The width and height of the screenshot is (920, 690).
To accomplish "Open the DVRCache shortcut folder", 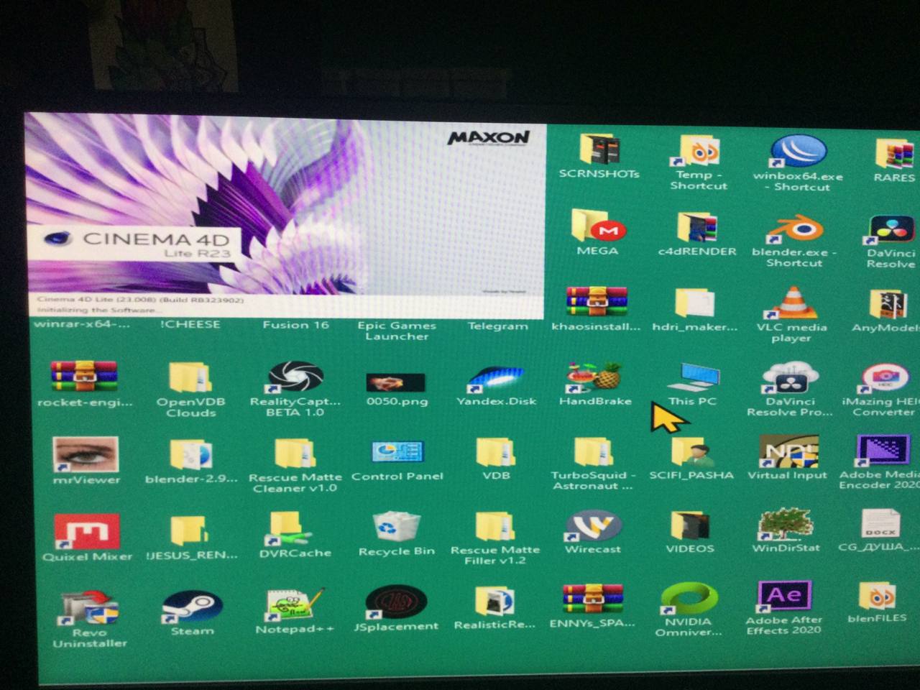I will pyautogui.click(x=290, y=530).
